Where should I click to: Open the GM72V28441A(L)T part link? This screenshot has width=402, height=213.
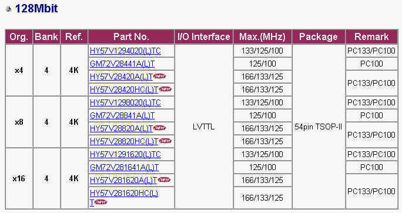coord(122,64)
